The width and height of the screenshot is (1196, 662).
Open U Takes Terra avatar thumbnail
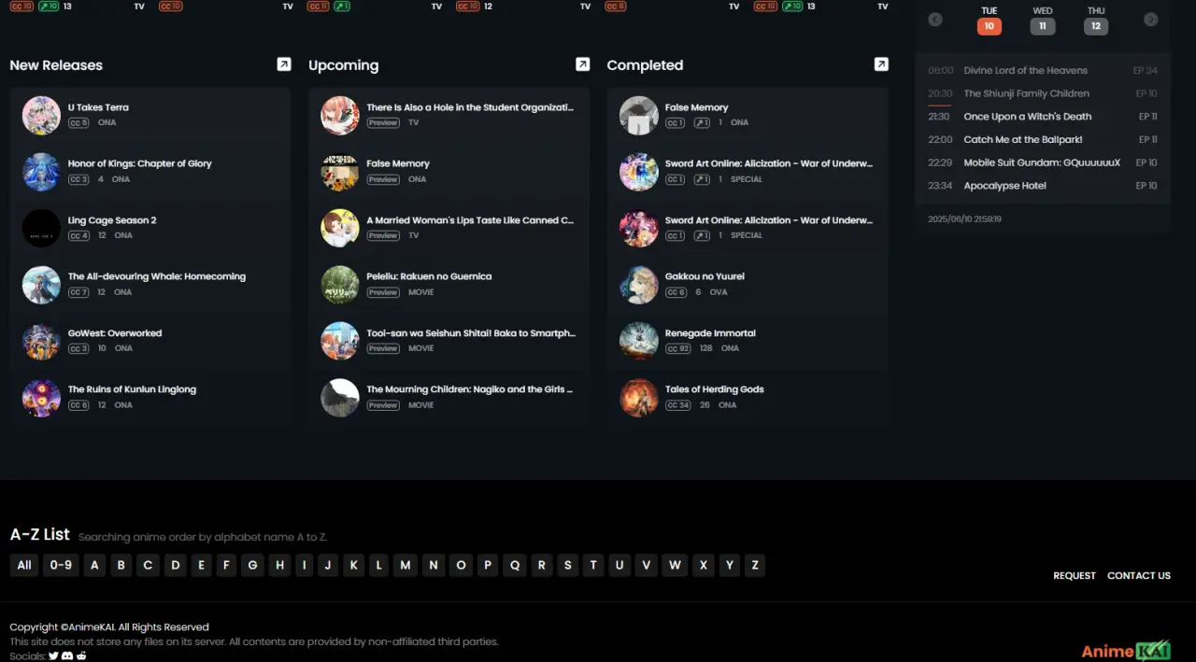click(41, 115)
